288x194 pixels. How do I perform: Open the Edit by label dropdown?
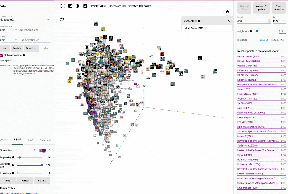9,40
